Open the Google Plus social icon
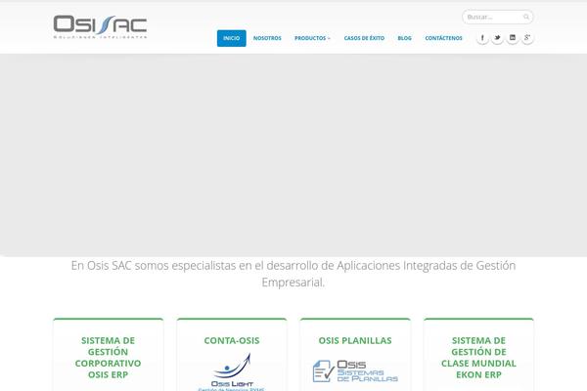587x391 pixels. pyautogui.click(x=527, y=38)
